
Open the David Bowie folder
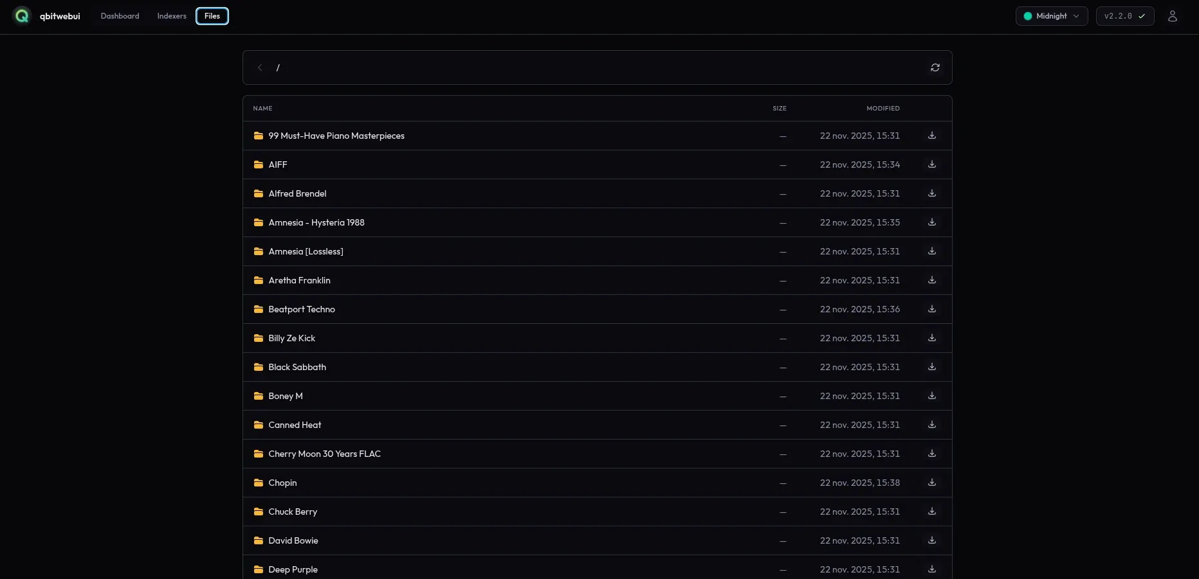(293, 540)
